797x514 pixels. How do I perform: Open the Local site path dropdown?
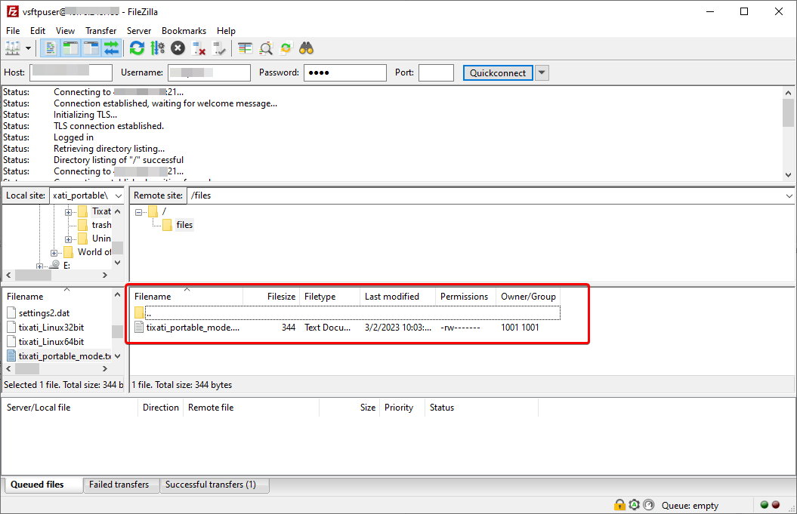119,195
